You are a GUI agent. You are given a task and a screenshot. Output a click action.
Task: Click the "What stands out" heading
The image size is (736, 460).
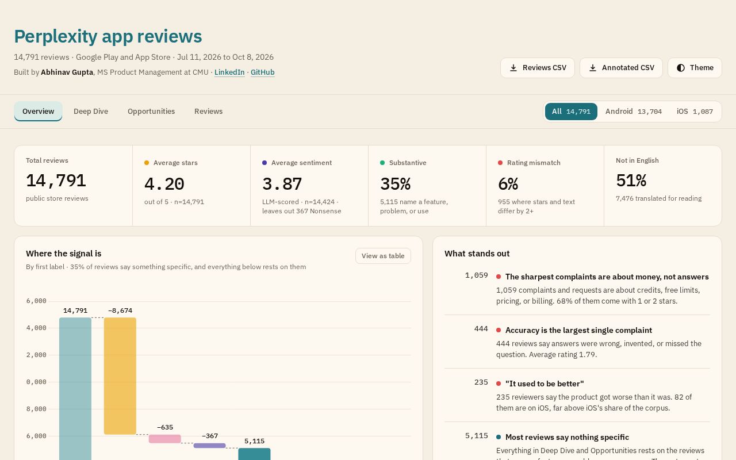[477, 254]
